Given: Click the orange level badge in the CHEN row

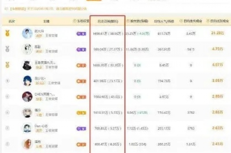Looking at the screenshot, I should (x=81, y=97).
